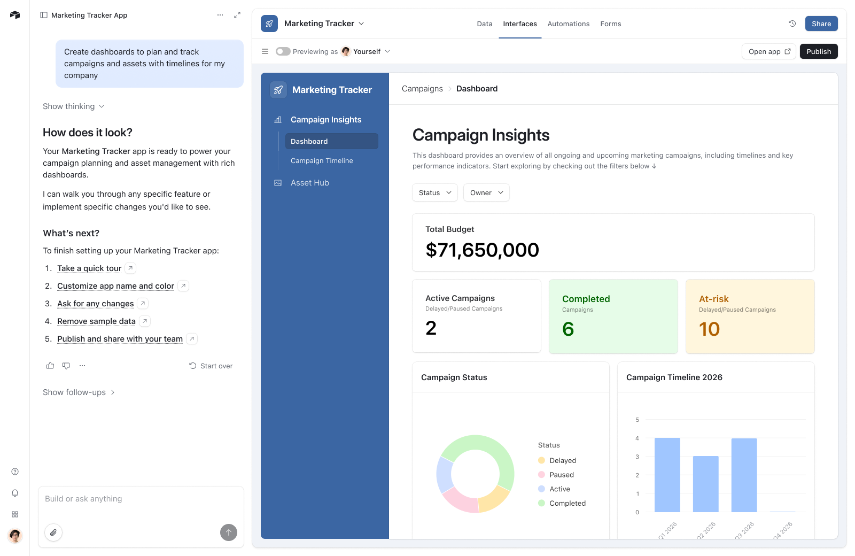Open the Status filter dropdown
Screen dimensions: 855x556
434,192
